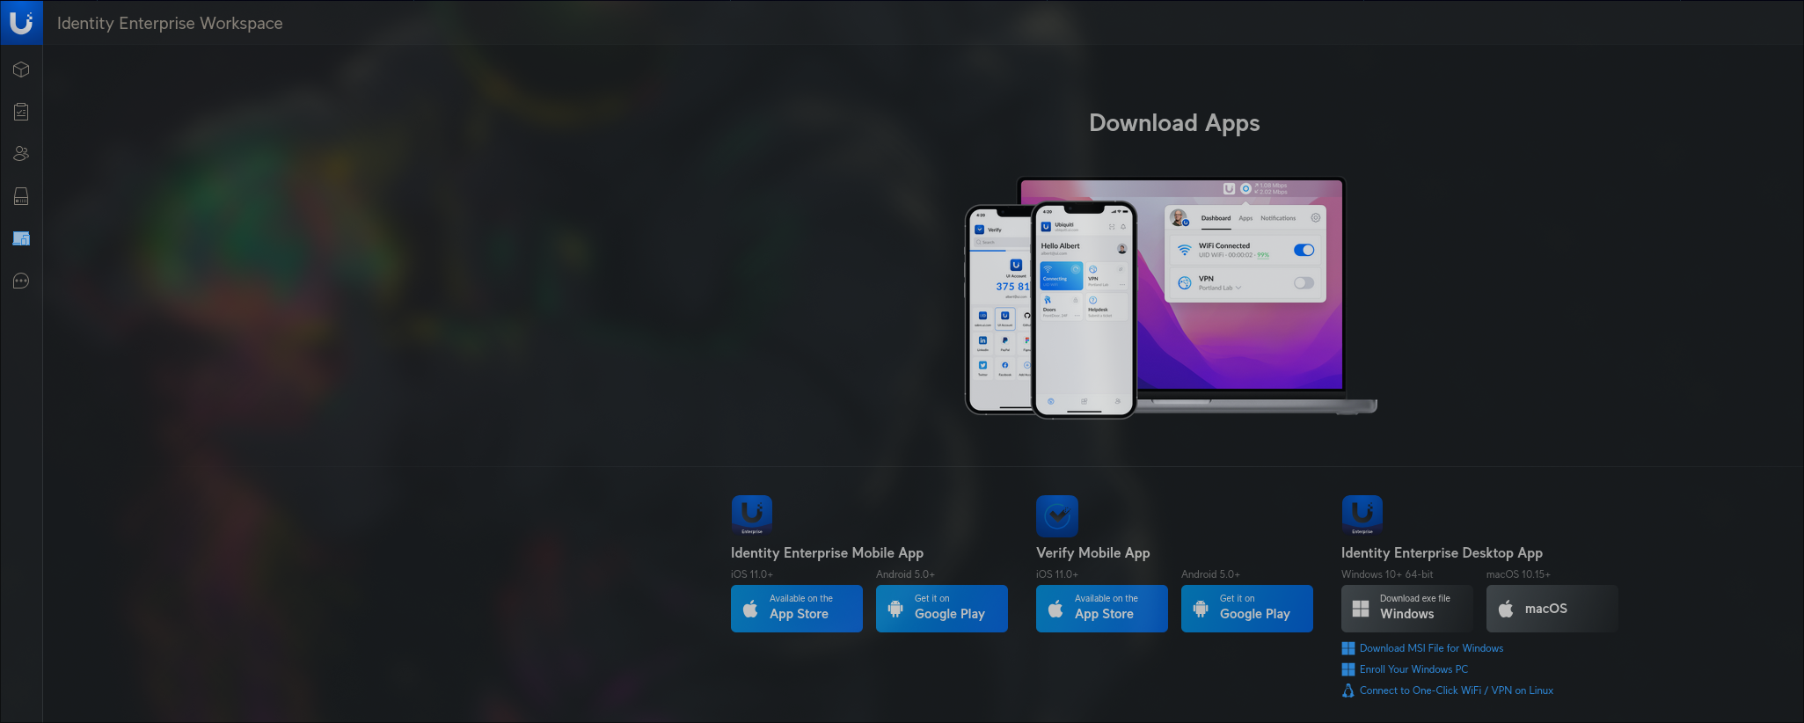This screenshot has height=723, width=1804.
Task: Select the Dashboard tab in the laptop preview
Action: 1216,218
